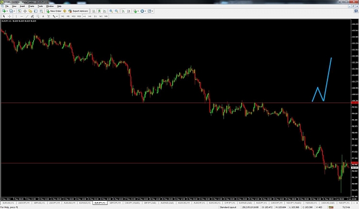The image size is (359, 209).
Task: Switch to D1 timeframe
Action: point(95,16)
